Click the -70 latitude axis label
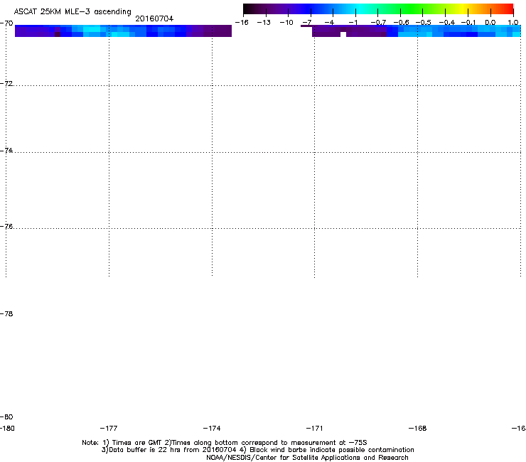The width and height of the screenshot is (526, 462). [x=6, y=23]
